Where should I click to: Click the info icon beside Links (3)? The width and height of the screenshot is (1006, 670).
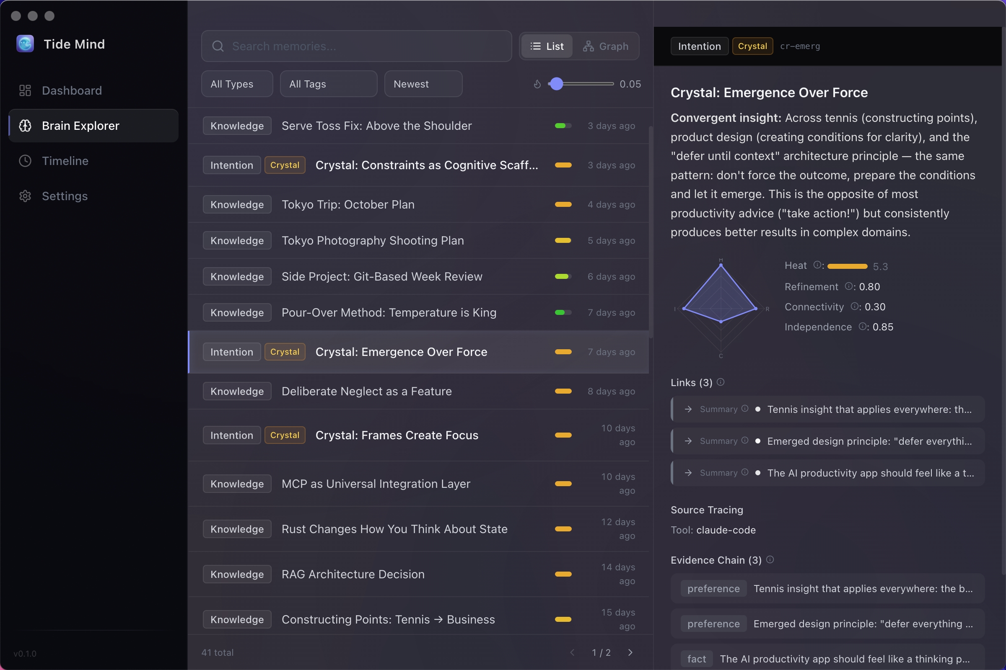(x=721, y=382)
